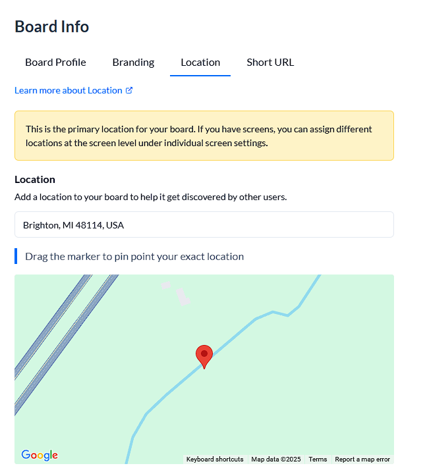Open the map's Keyboard shortcuts

tap(215, 459)
